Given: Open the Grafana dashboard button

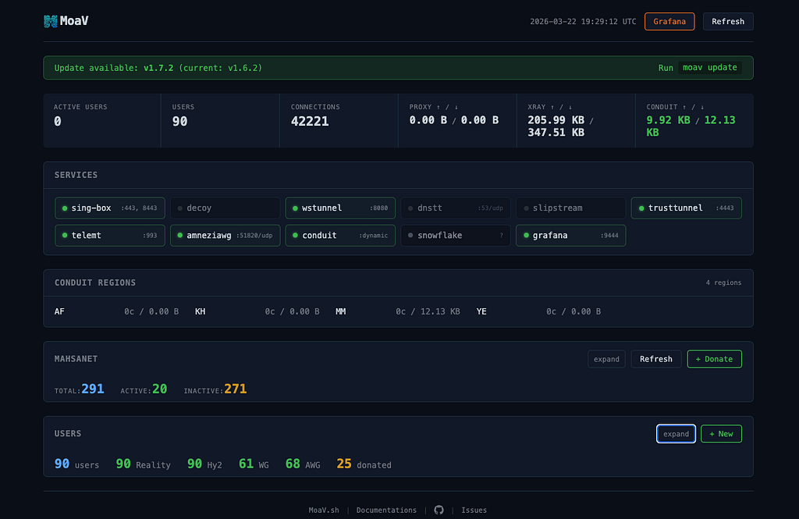Looking at the screenshot, I should pyautogui.click(x=669, y=21).
